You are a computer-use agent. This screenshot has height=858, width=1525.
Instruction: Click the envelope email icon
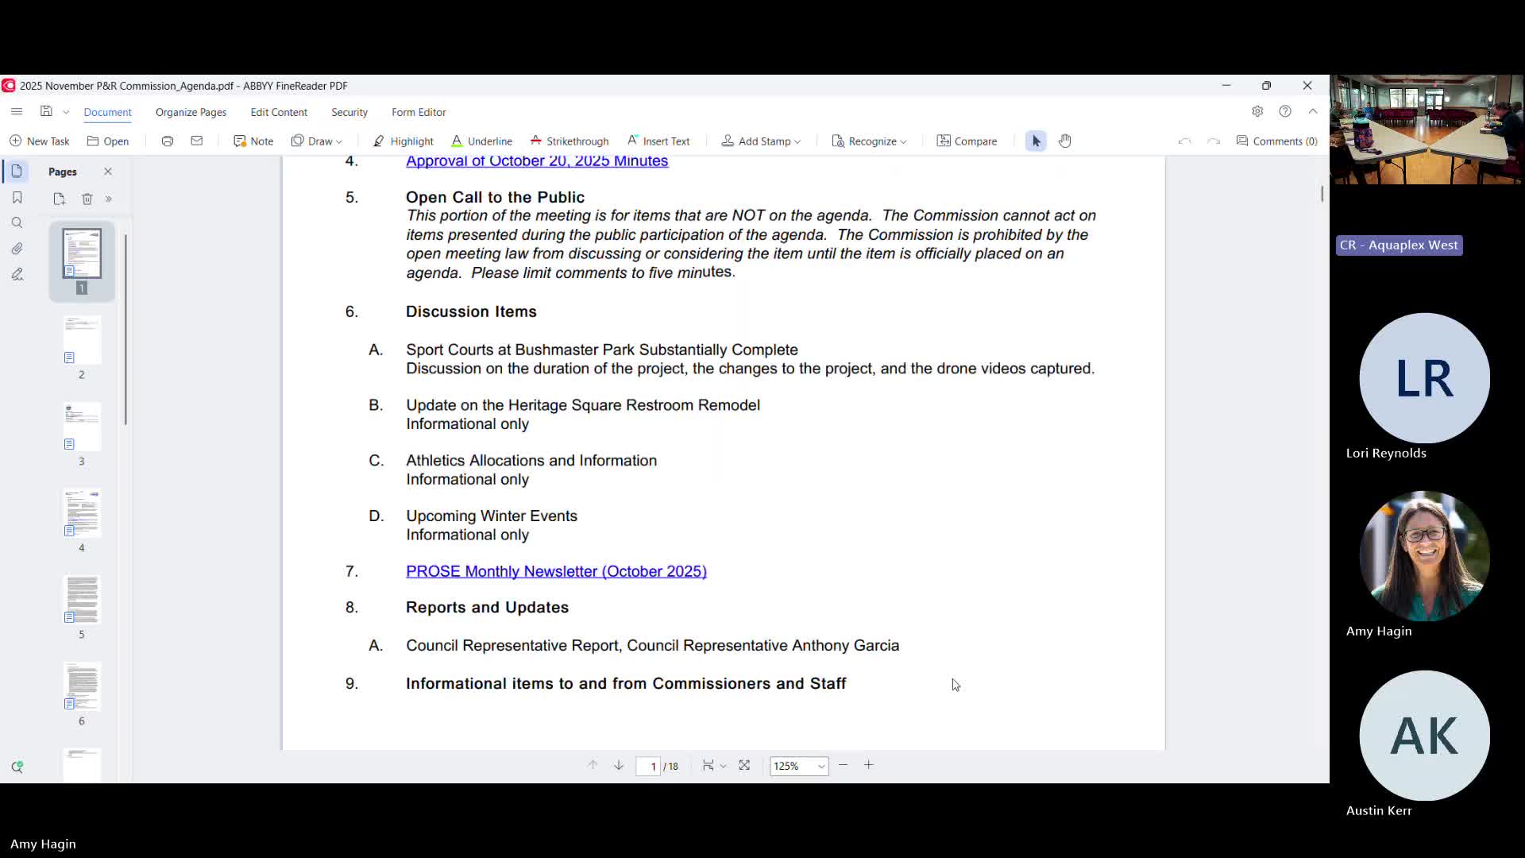[196, 141]
